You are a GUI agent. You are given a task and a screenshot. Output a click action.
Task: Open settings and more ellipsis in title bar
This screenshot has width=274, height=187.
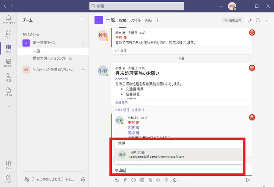(x=222, y=6)
